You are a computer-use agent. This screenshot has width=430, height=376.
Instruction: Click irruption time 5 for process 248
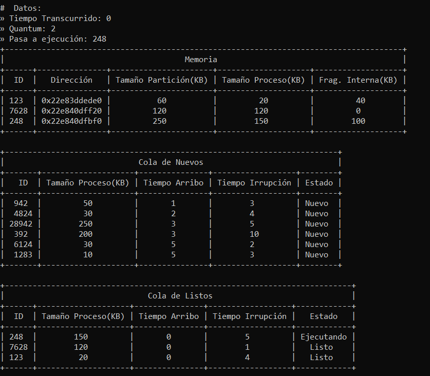(x=247, y=337)
